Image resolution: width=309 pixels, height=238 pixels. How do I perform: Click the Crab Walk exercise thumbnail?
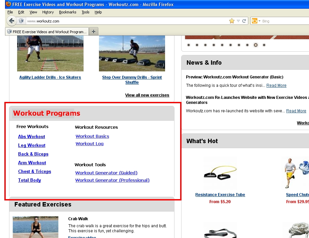tap(36, 227)
